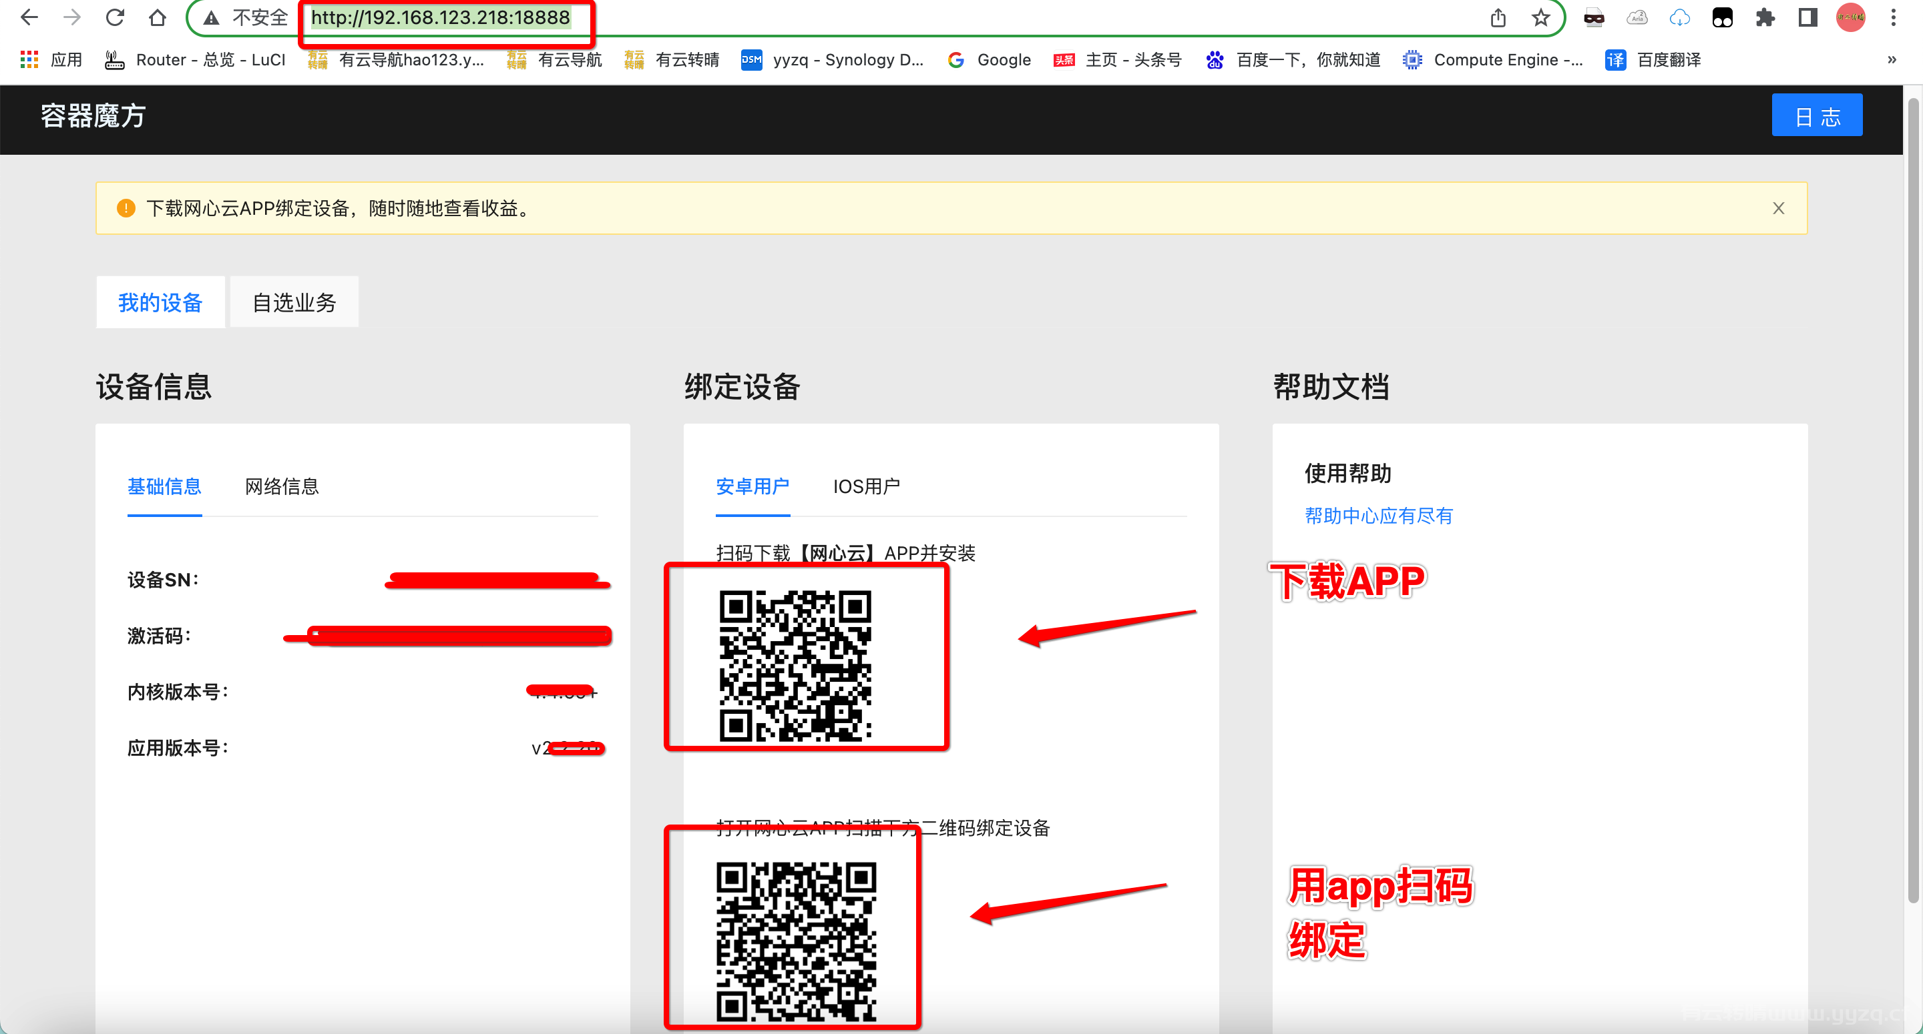Open the 日志 log button
Viewport: 1923px width, 1034px height.
tap(1817, 115)
